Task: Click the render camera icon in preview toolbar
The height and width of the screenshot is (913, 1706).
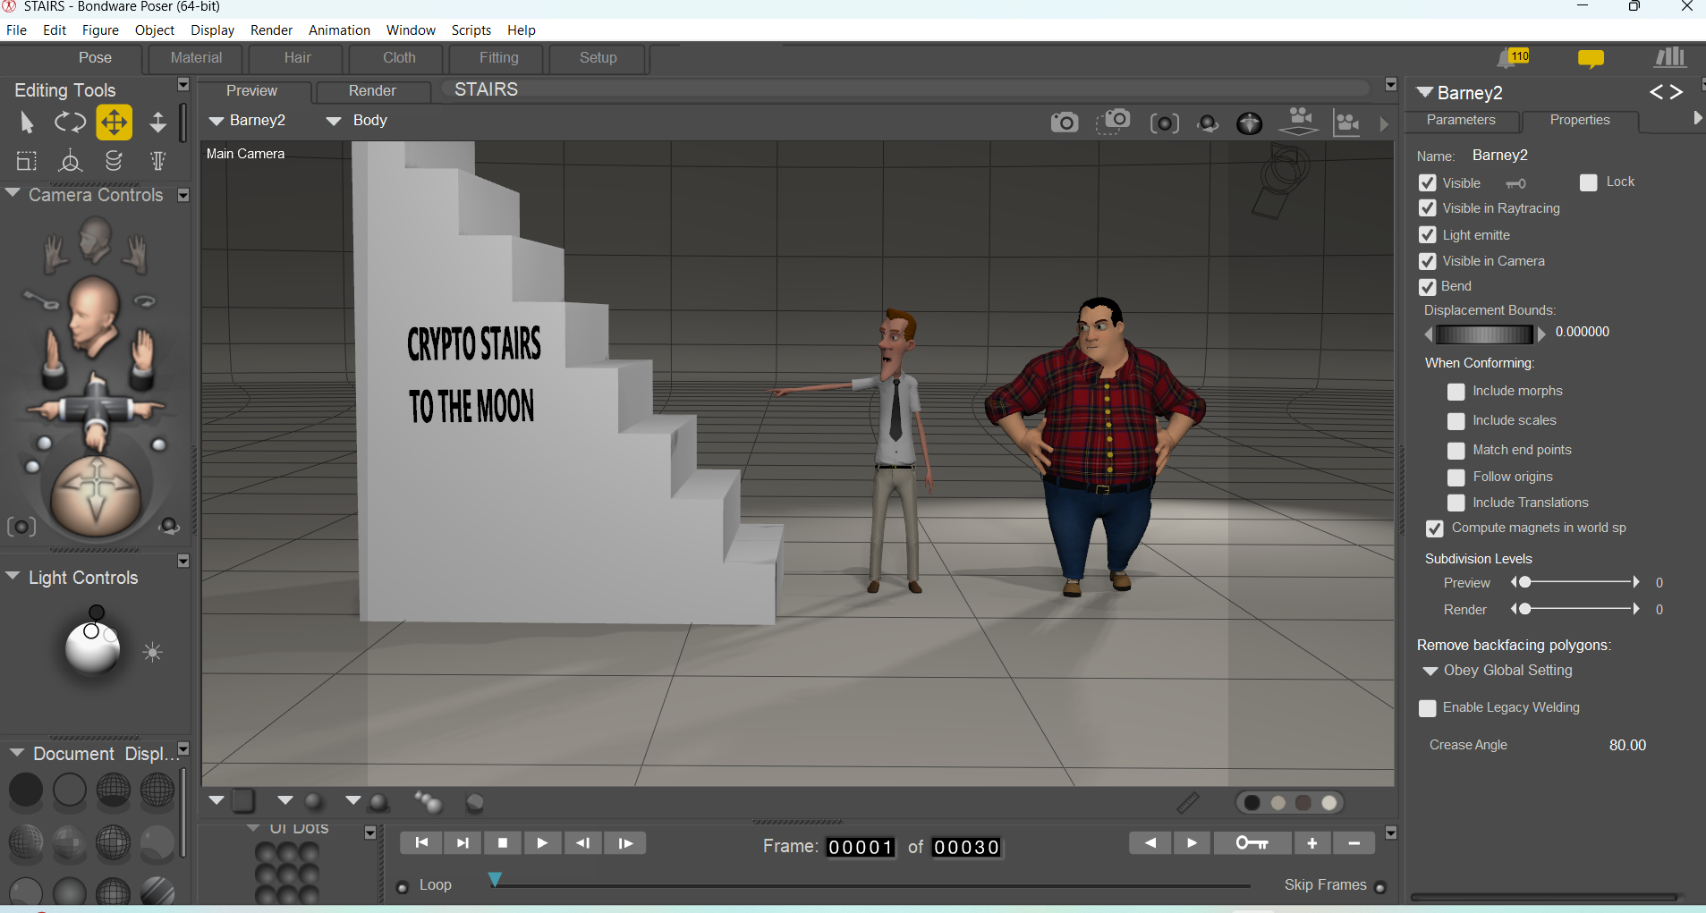Action: pos(1065,123)
